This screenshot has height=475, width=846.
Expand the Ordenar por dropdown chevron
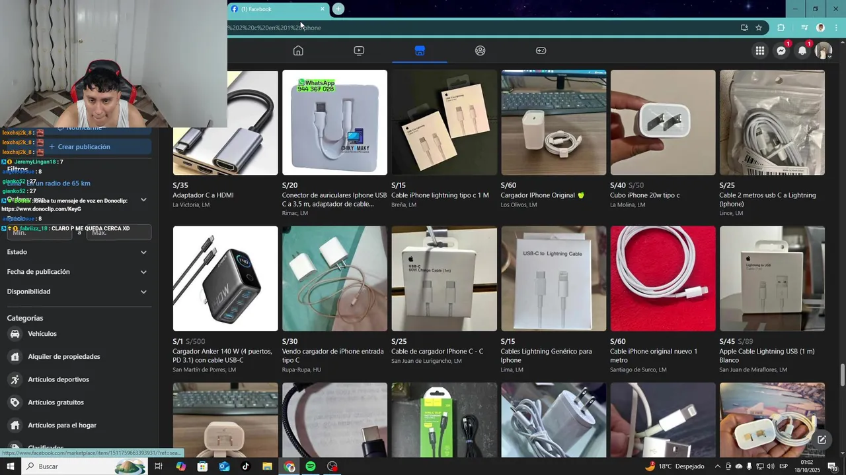tap(143, 200)
